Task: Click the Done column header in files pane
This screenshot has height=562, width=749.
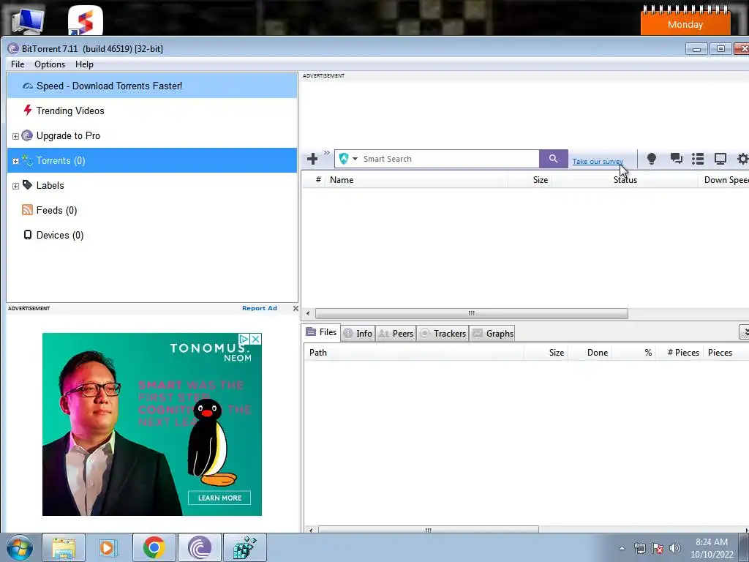Action: tap(590, 353)
